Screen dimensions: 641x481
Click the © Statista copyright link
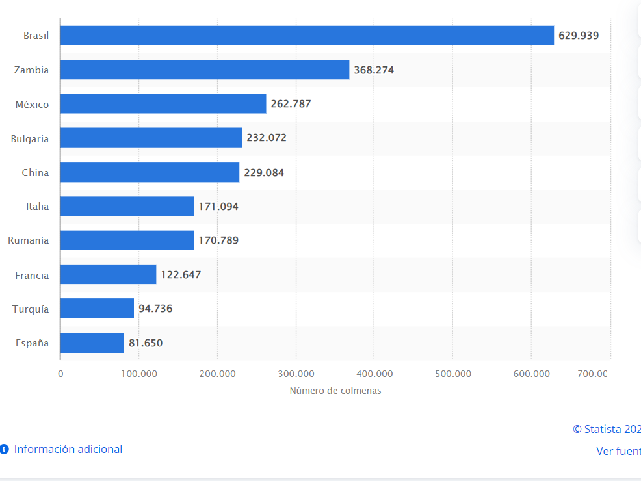coord(606,429)
